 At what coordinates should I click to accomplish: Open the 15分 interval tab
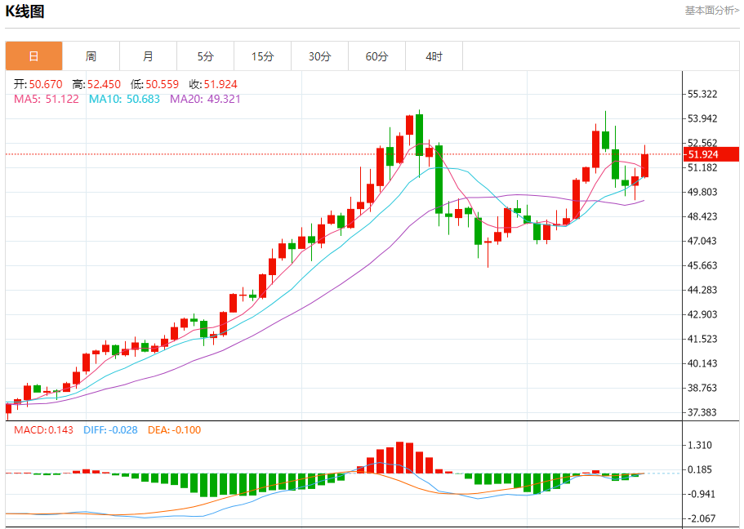(x=262, y=56)
